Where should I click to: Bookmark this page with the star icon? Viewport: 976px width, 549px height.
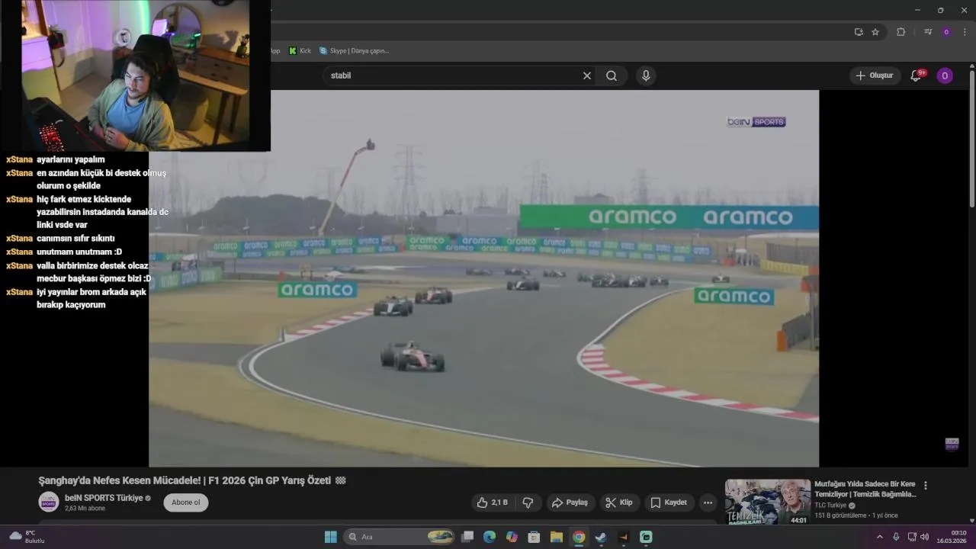(x=875, y=32)
